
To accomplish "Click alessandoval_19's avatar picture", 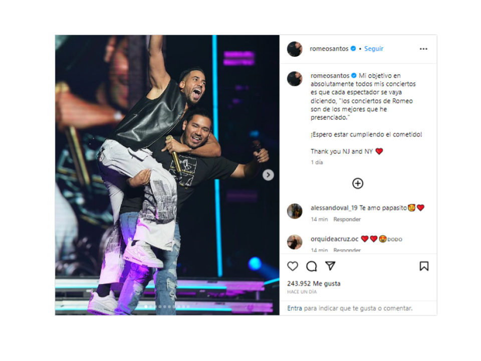I will (x=295, y=211).
